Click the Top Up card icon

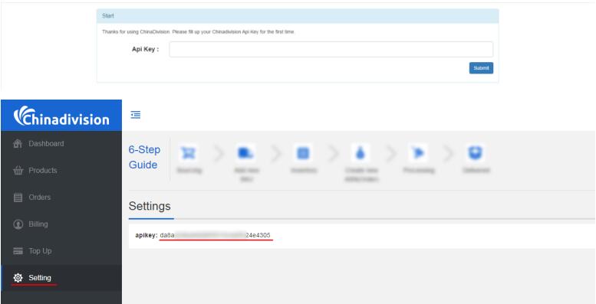click(x=18, y=251)
